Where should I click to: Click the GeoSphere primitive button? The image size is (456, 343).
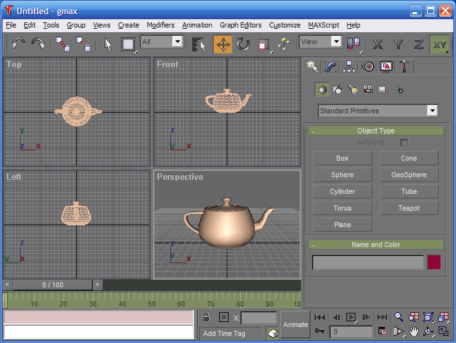tap(409, 175)
